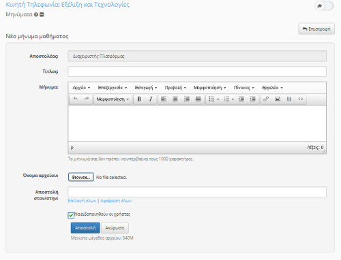The image size is (341, 260).
Task: Align text to the left
Action: tap(164, 99)
